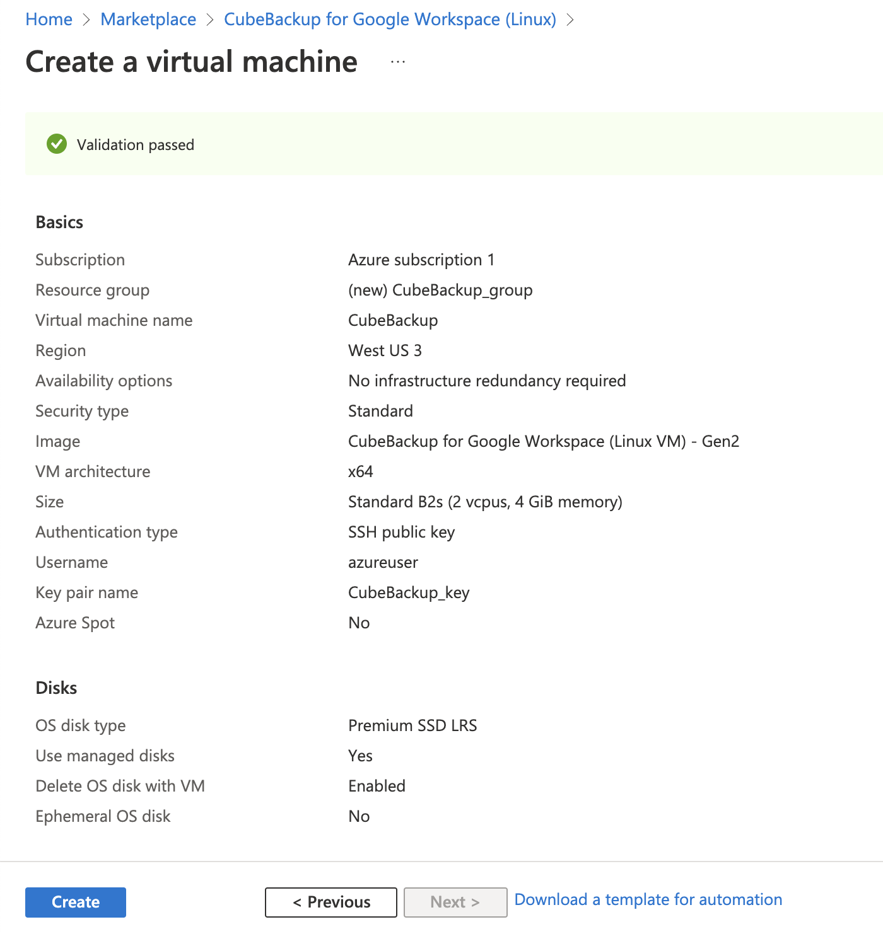Download a template for automation
The image size is (883, 934).
[648, 899]
